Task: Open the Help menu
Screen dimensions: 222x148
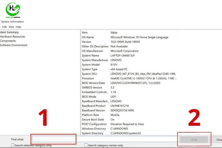Action: pos(18,27)
